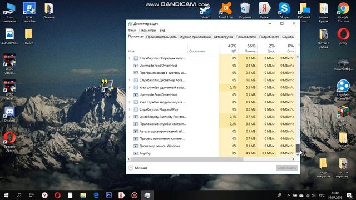
Task: Sort by Диск column header
Action: click(x=267, y=48)
